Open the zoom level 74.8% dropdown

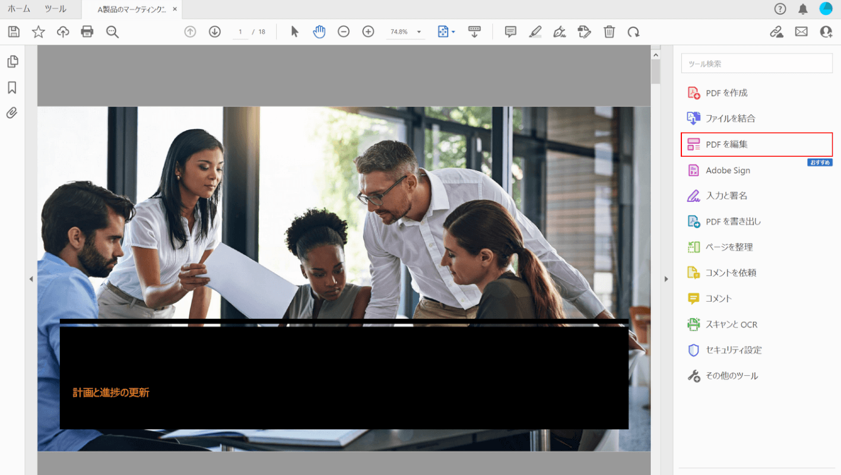[405, 32]
